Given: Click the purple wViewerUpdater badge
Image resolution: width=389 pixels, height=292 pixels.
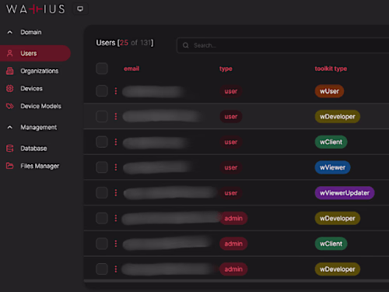Looking at the screenshot, I should pos(345,193).
